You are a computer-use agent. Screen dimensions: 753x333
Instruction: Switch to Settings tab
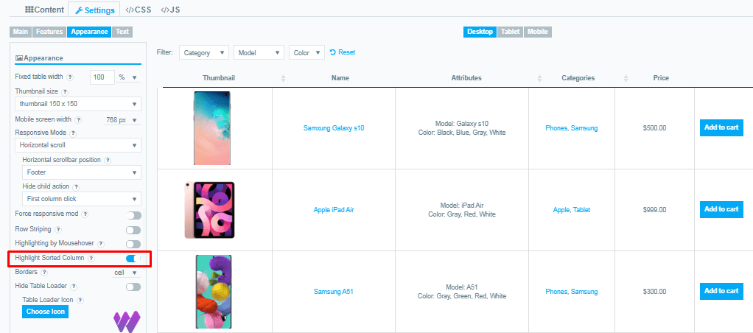click(x=94, y=10)
